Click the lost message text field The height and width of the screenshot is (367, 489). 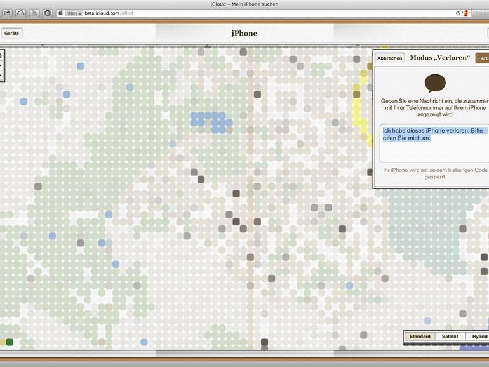[x=434, y=143]
